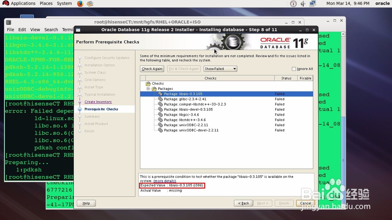Image resolution: width=392 pixels, height=220 pixels.
Task: Click the clock showing Mon Mar 14
Action: tap(348, 4)
